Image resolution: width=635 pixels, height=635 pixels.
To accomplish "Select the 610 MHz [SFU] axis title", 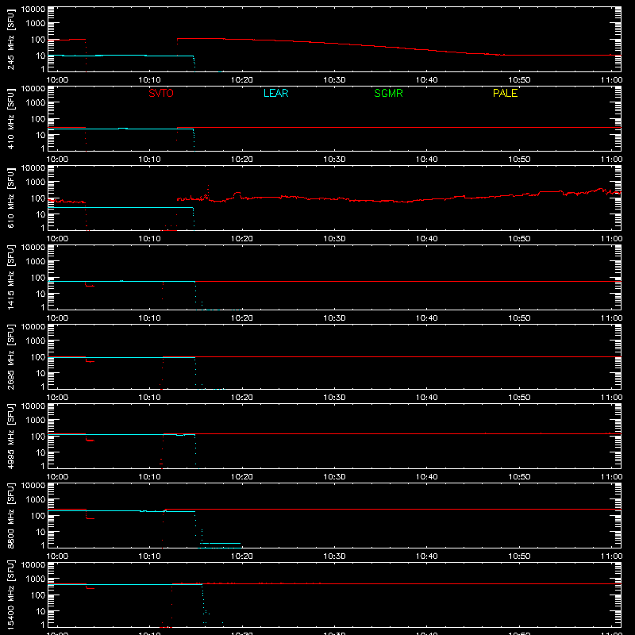I will tap(10, 198).
